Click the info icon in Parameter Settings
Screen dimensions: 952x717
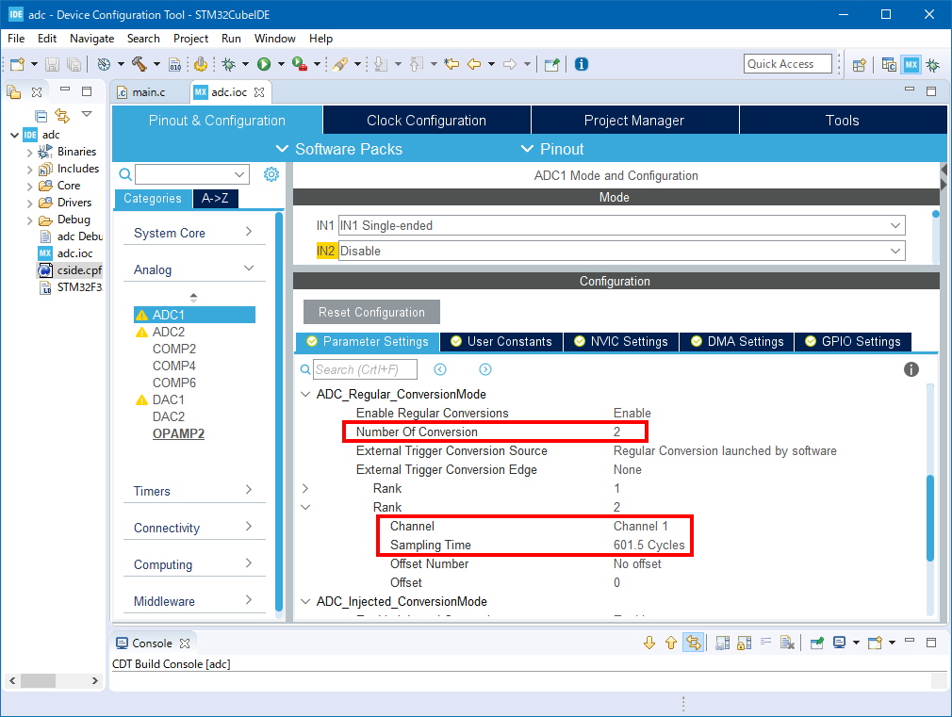(911, 369)
